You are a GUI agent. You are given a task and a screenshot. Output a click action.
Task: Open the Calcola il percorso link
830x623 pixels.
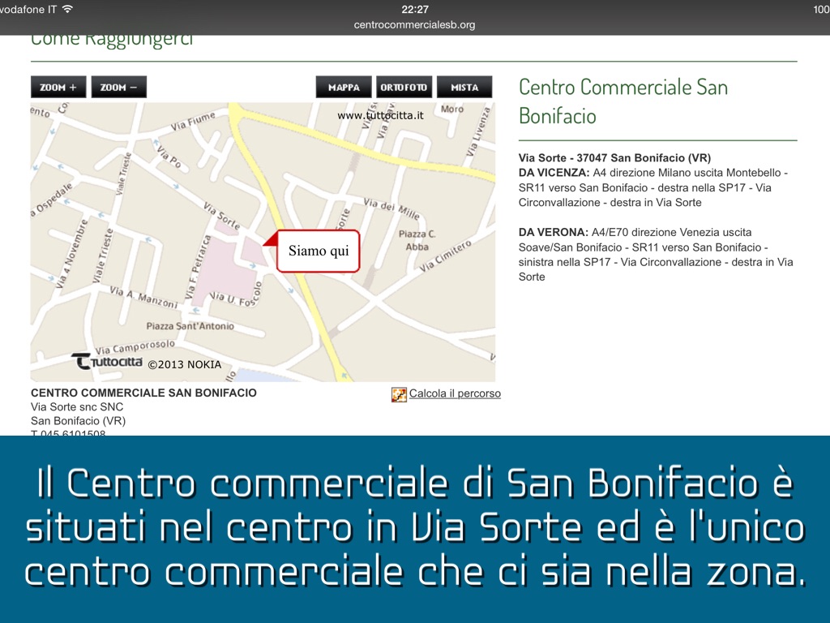455,393
